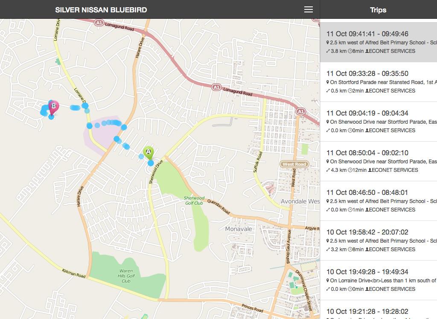Click driver icon in the 08:46:50 trip row

(367, 209)
